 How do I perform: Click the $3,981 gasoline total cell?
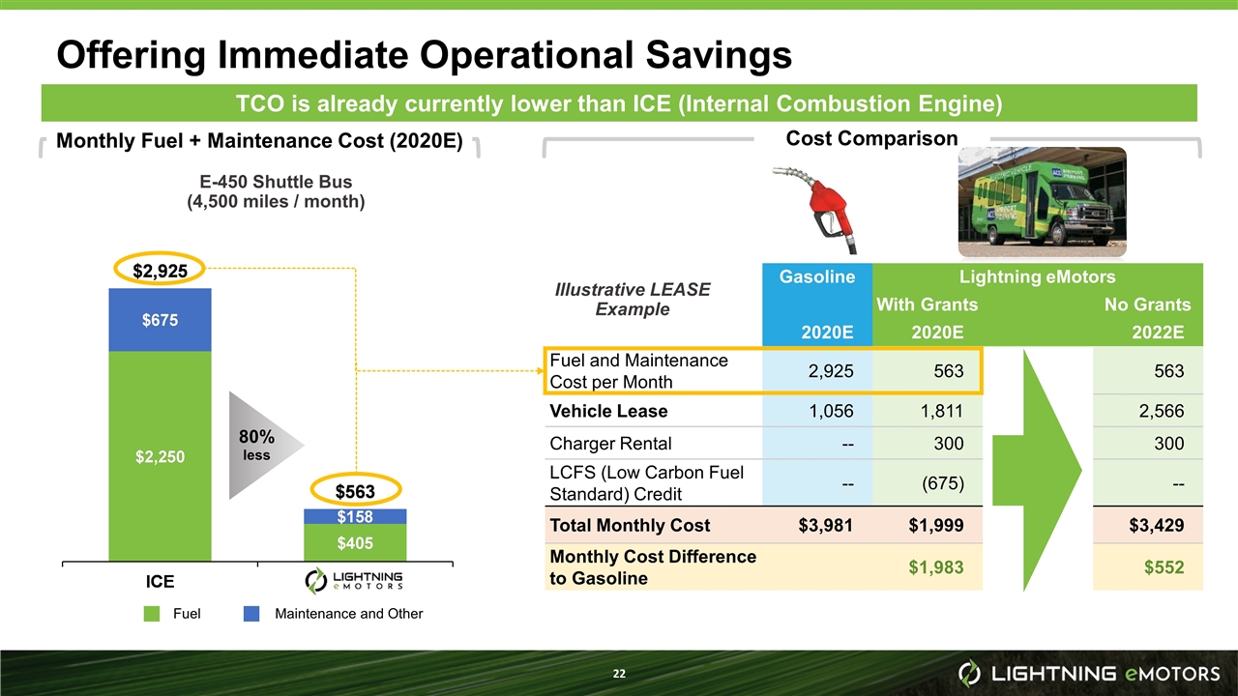825,525
